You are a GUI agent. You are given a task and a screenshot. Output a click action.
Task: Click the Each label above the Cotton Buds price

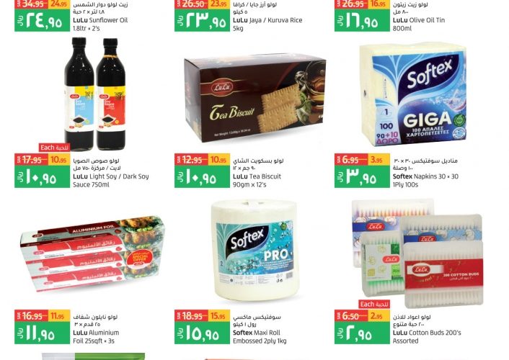pyautogui.click(x=375, y=305)
